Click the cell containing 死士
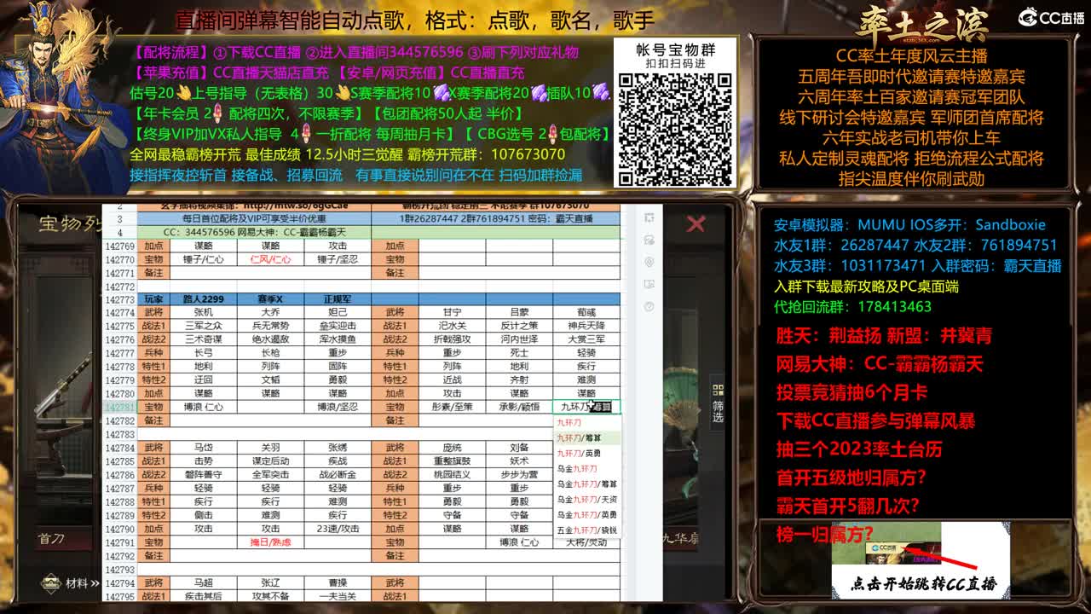This screenshot has width=1091, height=614. [x=519, y=353]
